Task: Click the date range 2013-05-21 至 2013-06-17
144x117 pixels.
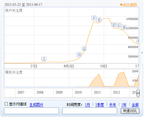Action: 23,5
